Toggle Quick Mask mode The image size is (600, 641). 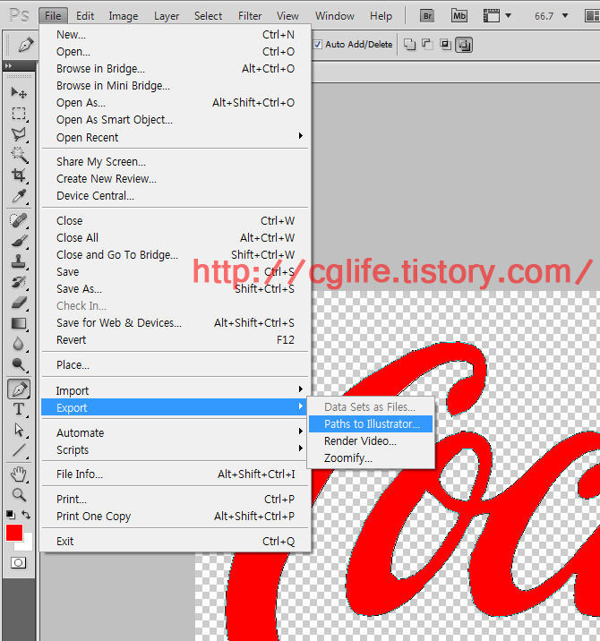coord(18,563)
